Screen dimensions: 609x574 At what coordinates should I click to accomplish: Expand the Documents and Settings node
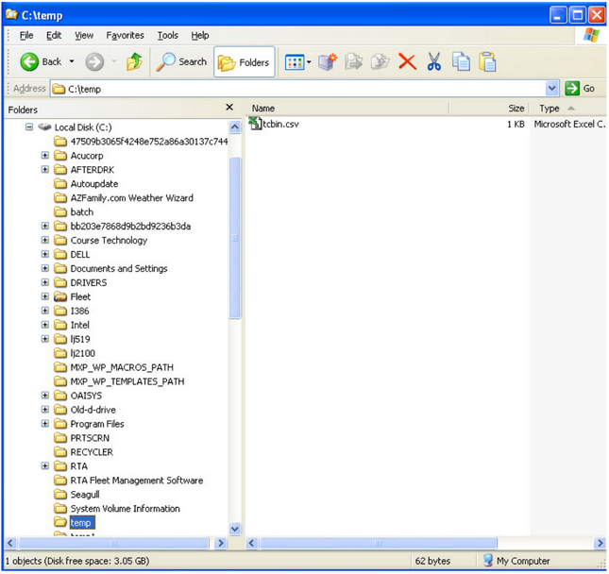(x=45, y=268)
